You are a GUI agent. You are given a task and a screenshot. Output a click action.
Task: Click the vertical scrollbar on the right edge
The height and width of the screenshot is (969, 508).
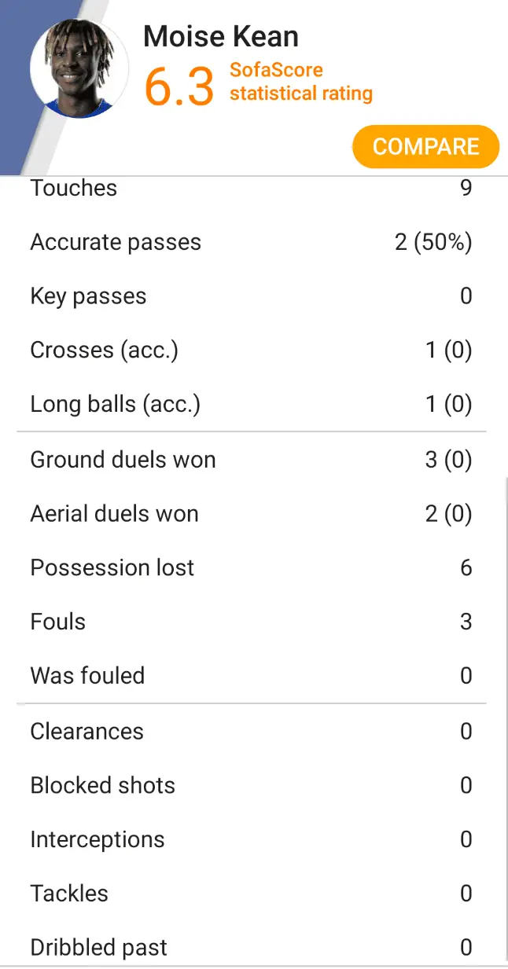pos(506,707)
